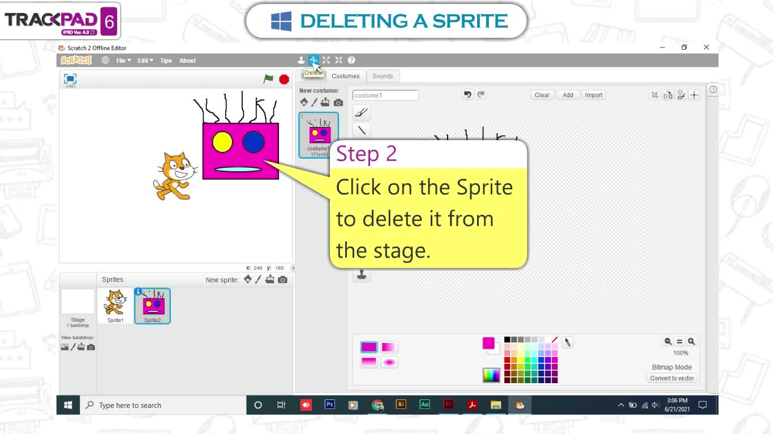The image size is (773, 434).
Task: Collapse the stage with the small-stage arrow
Action: pos(293,268)
